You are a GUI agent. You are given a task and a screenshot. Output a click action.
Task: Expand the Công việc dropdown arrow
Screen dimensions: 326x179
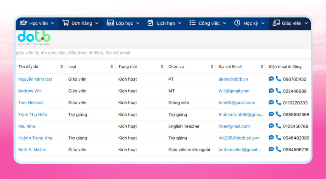pyautogui.click(x=225, y=23)
